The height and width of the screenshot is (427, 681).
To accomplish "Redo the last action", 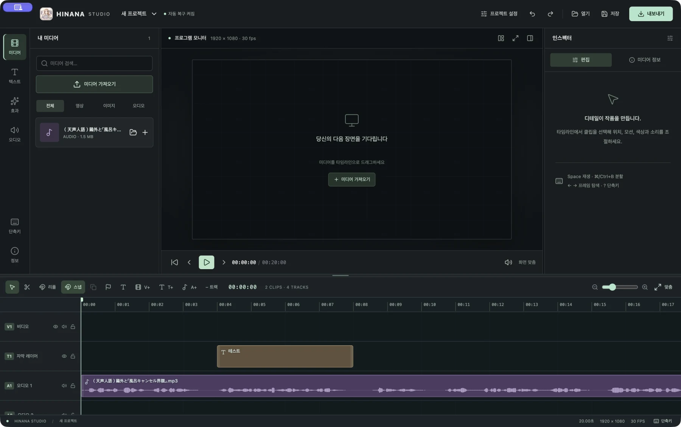I will (550, 14).
